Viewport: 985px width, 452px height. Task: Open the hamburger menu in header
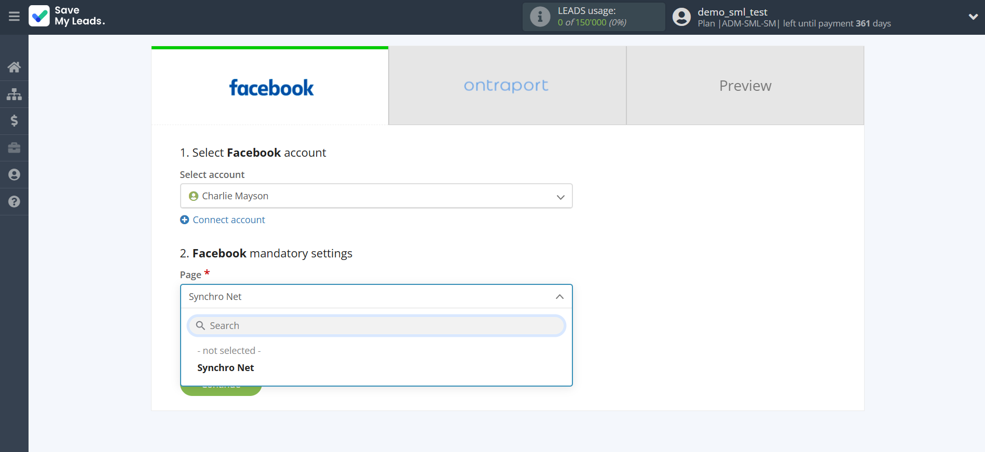14,17
